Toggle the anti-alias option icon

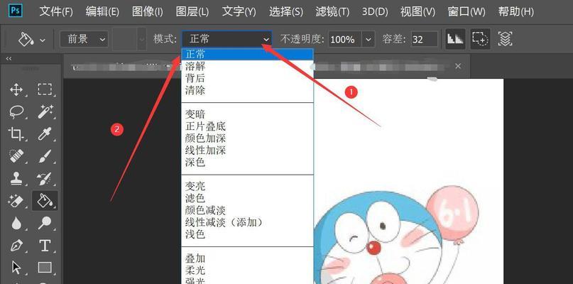coord(455,39)
